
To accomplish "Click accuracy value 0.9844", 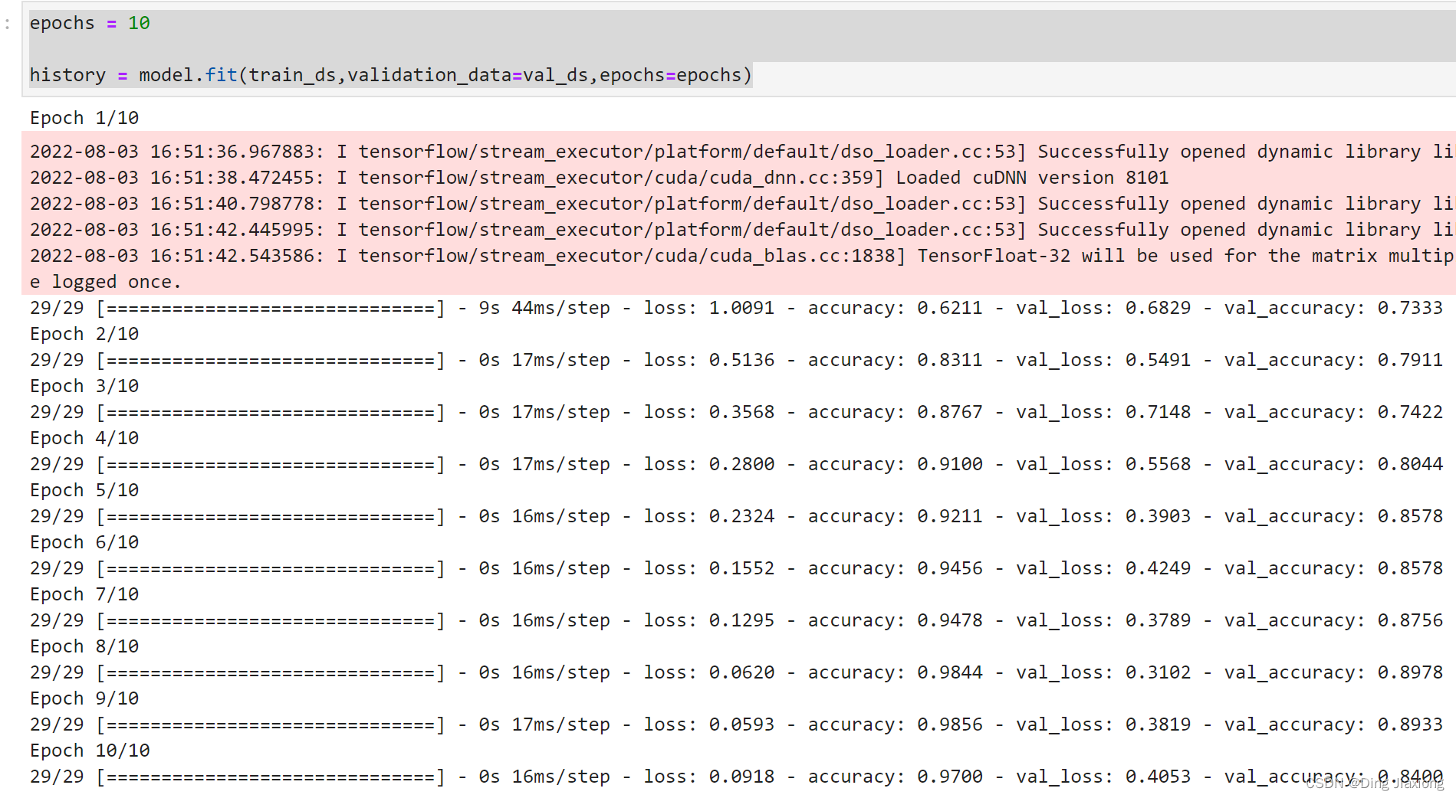I will tap(950, 672).
